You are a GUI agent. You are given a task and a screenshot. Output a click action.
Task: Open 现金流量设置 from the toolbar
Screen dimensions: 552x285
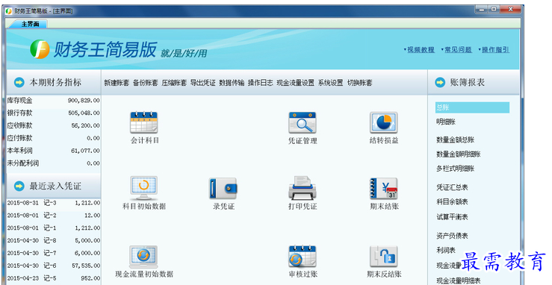tap(295, 83)
